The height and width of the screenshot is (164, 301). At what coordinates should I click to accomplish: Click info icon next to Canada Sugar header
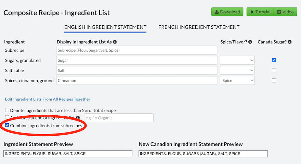(x=290, y=42)
